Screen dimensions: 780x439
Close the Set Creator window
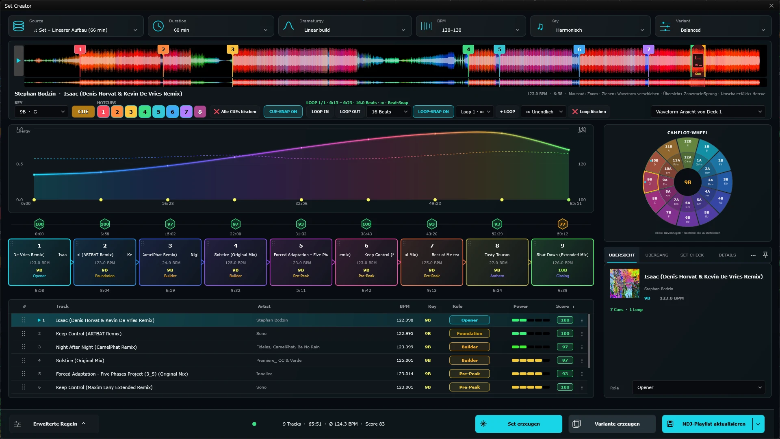point(771,6)
